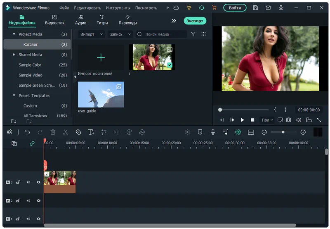330x229 pixels.
Task: Open the Импорт dropdown
Action: coord(91,34)
